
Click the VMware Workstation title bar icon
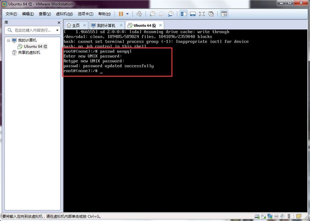4,4
